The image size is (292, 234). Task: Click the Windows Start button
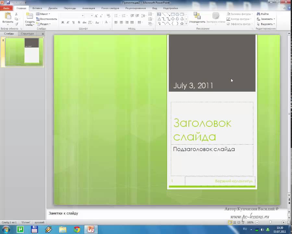point(6,229)
